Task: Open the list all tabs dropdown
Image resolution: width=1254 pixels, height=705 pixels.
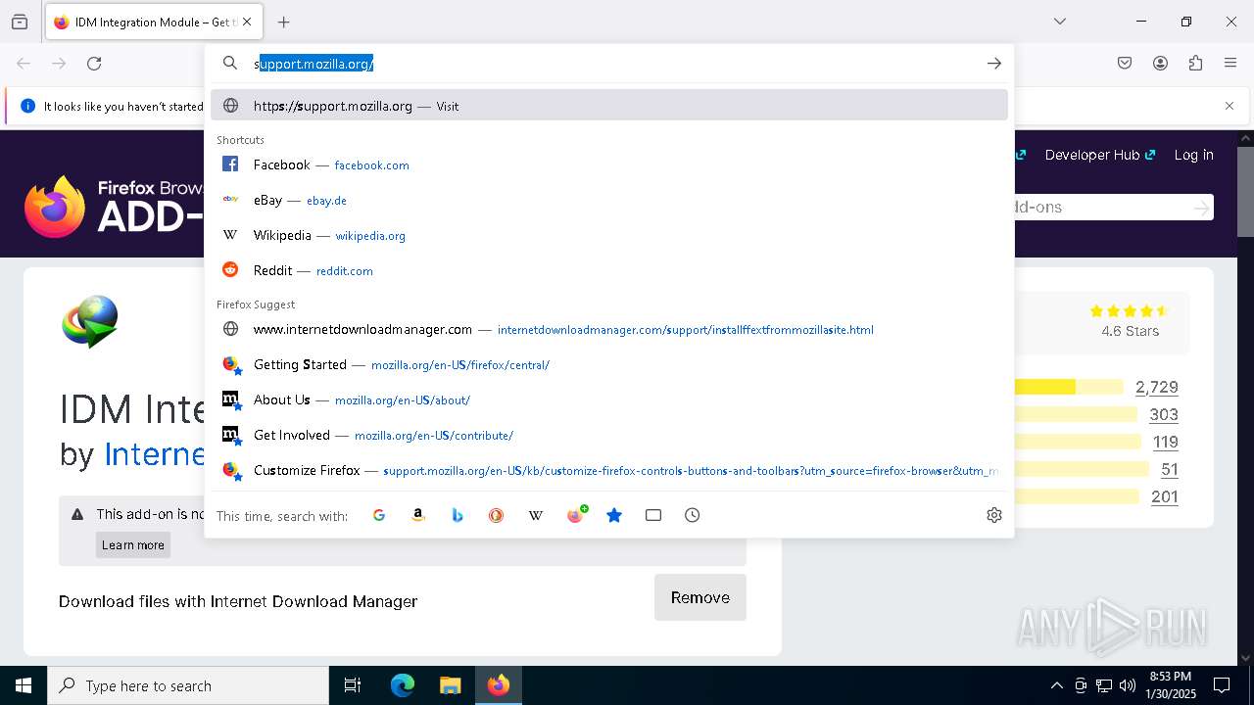Action: (x=1060, y=22)
